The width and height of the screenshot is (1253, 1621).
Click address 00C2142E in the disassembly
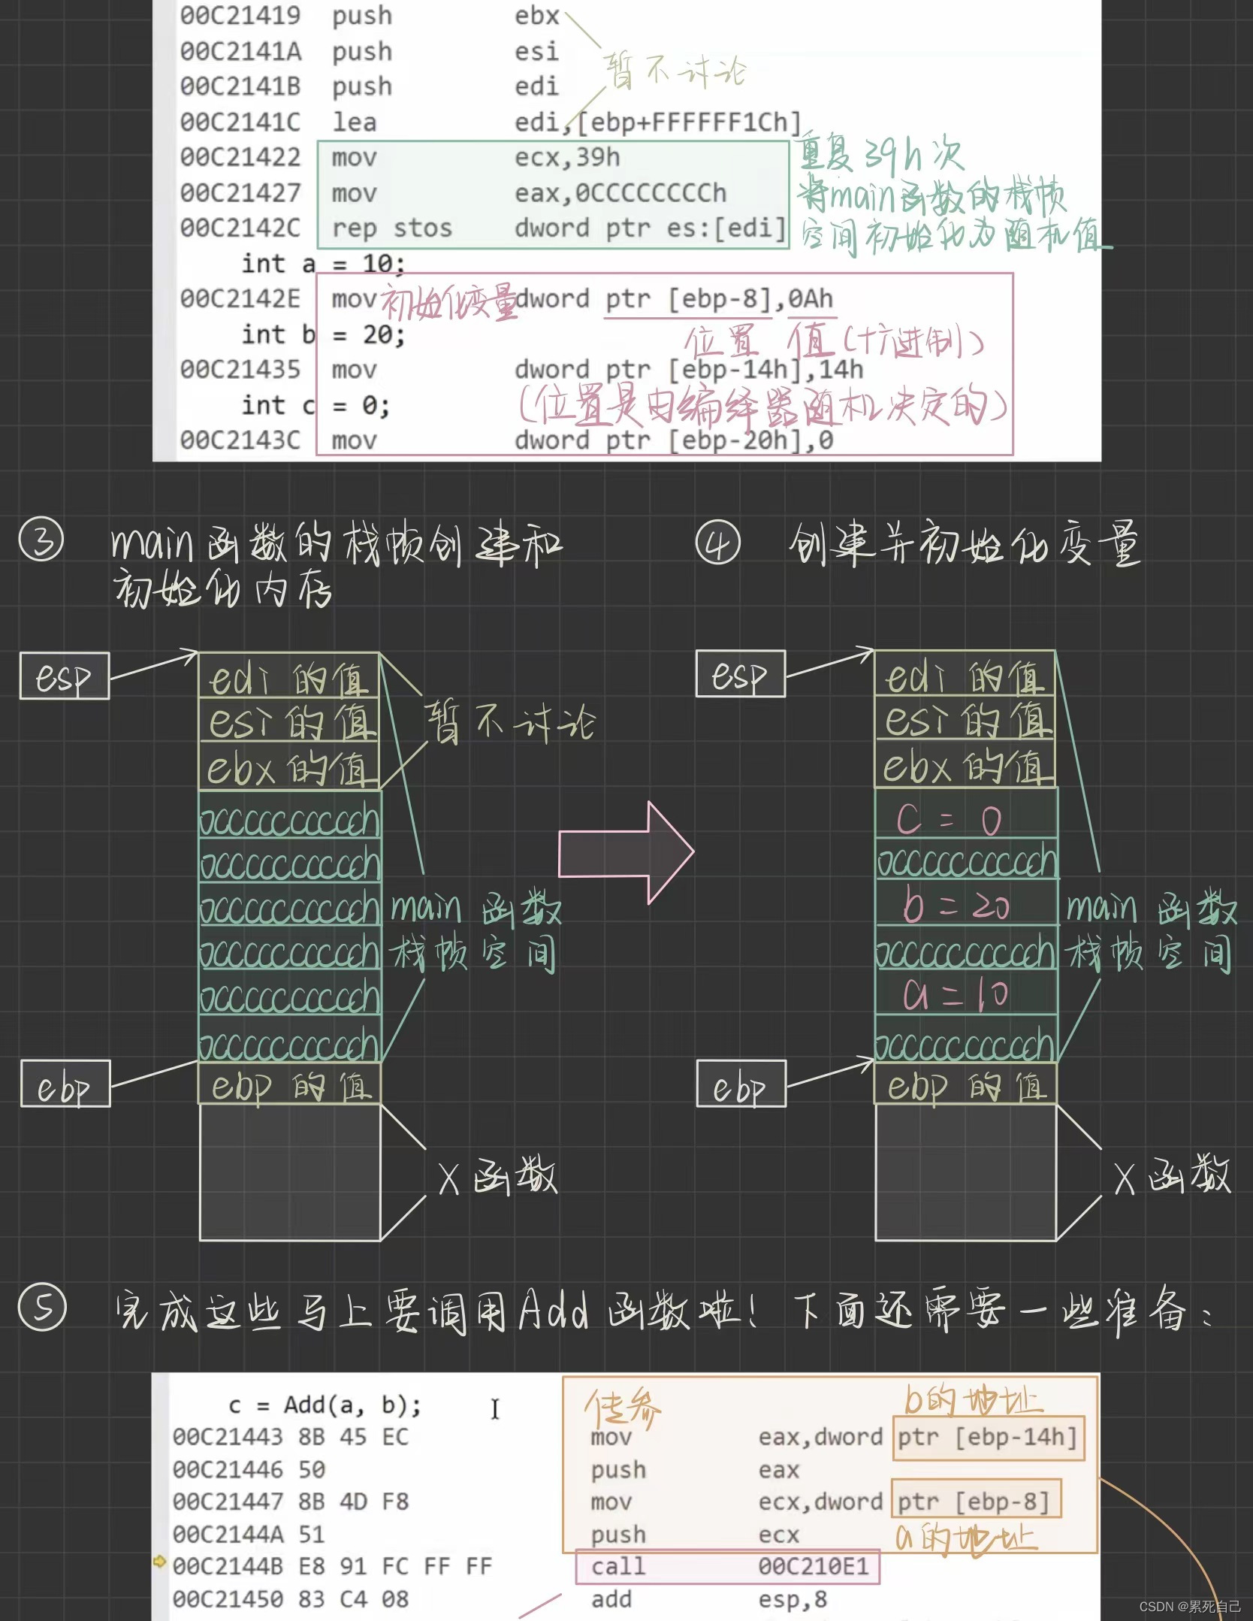[240, 298]
